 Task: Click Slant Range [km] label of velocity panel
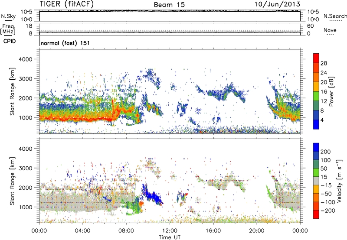(12, 181)
